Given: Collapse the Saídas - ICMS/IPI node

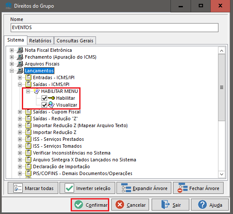Looking at the screenshot, I should pos(20,84).
